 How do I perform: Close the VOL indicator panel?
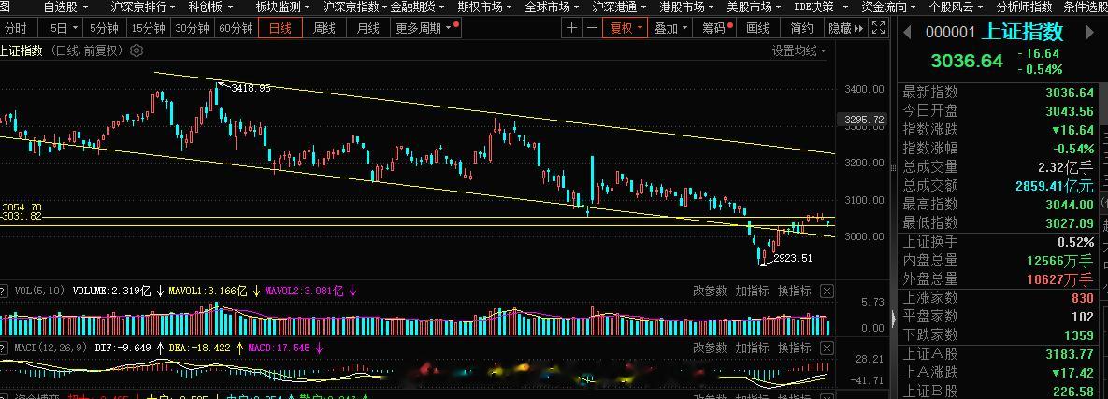tap(827, 291)
